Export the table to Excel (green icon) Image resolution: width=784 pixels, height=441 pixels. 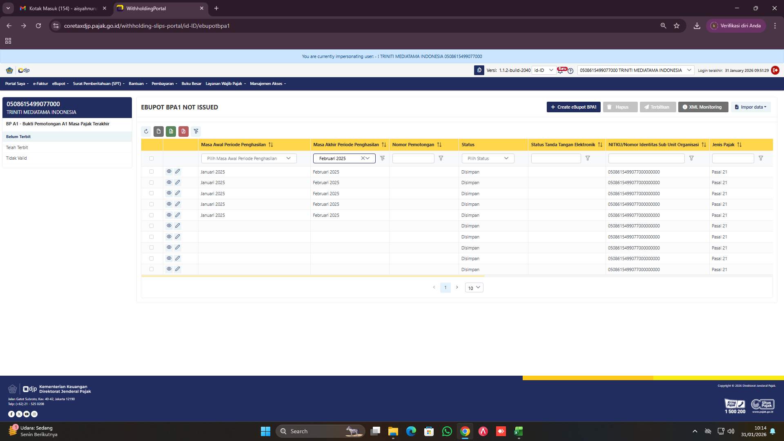(171, 131)
